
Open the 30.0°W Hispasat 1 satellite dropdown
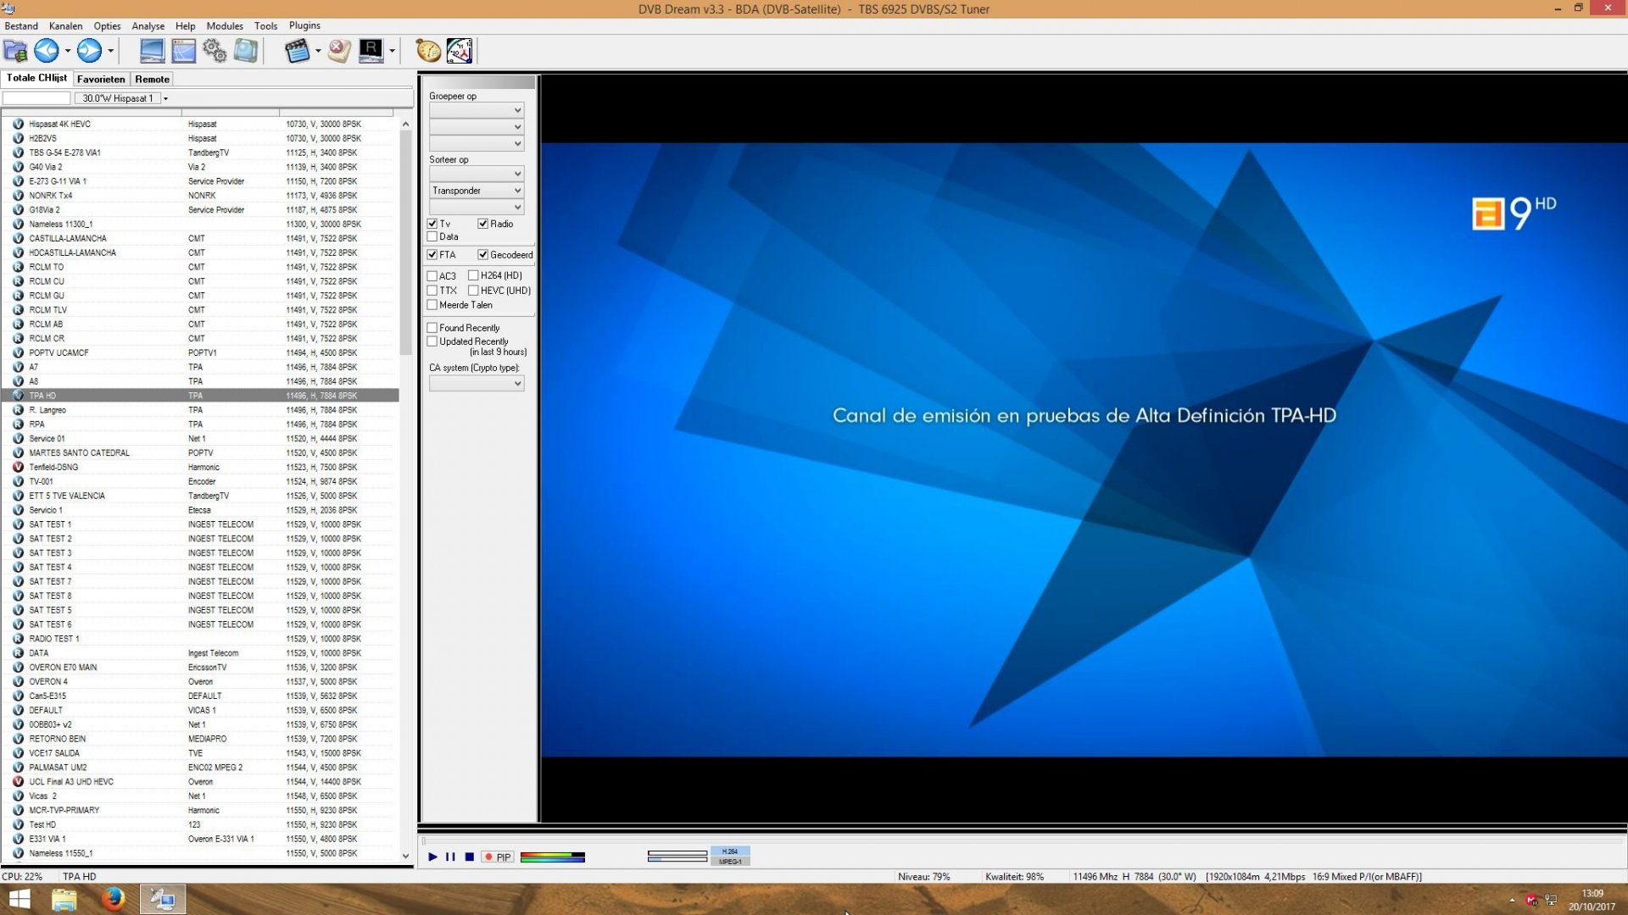click(x=165, y=98)
